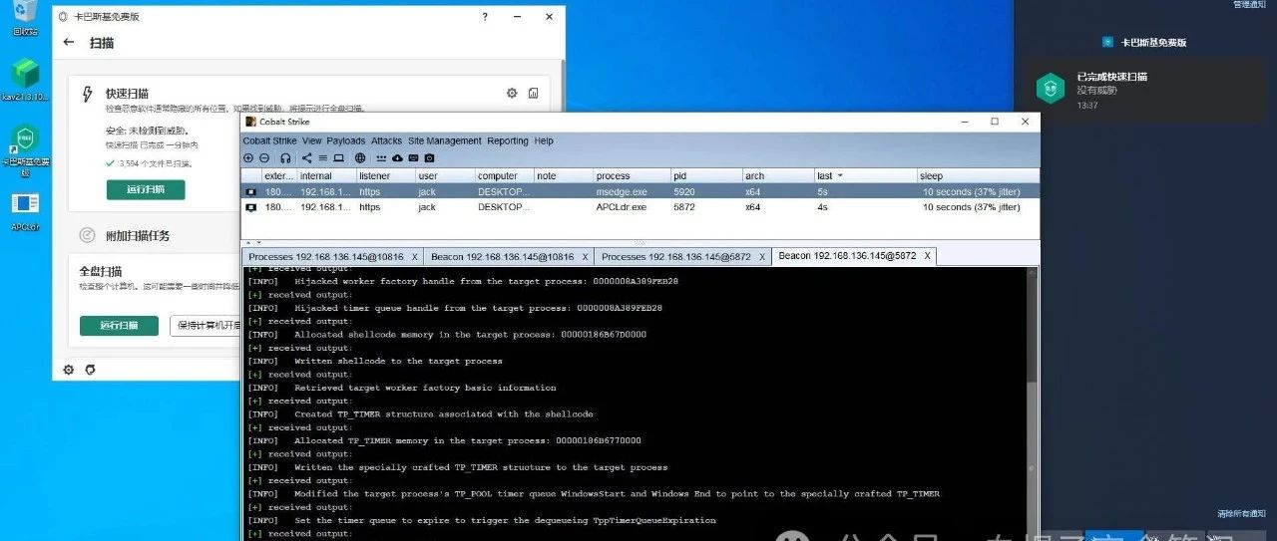Sort sessions by the last column

point(865,175)
